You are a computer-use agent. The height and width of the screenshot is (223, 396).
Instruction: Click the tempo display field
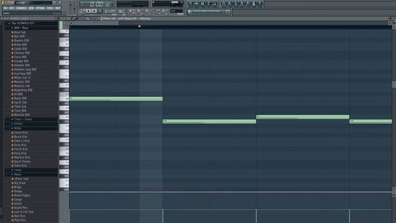[x=110, y=11]
